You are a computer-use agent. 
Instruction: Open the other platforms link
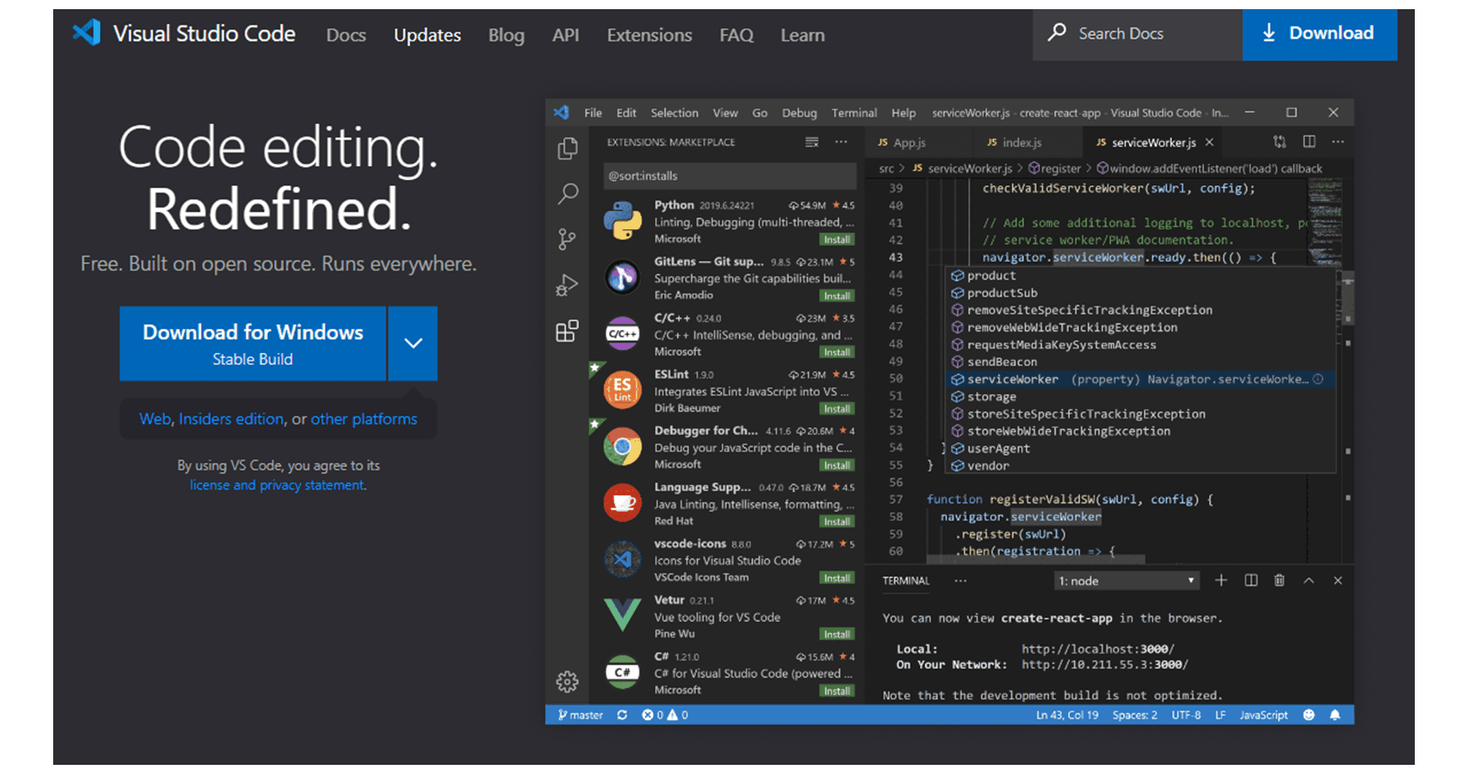[x=364, y=419]
